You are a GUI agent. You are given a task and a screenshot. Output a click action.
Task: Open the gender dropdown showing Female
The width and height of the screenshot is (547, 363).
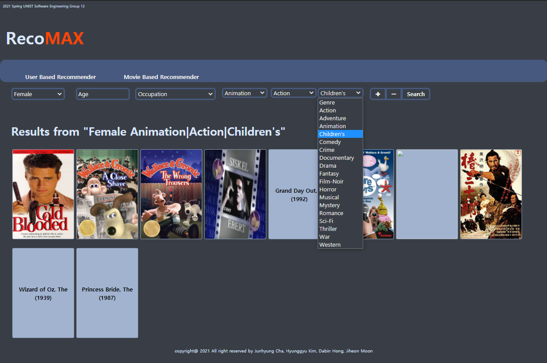pos(38,93)
